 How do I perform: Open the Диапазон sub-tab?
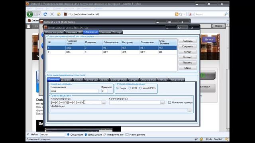tap(67, 80)
